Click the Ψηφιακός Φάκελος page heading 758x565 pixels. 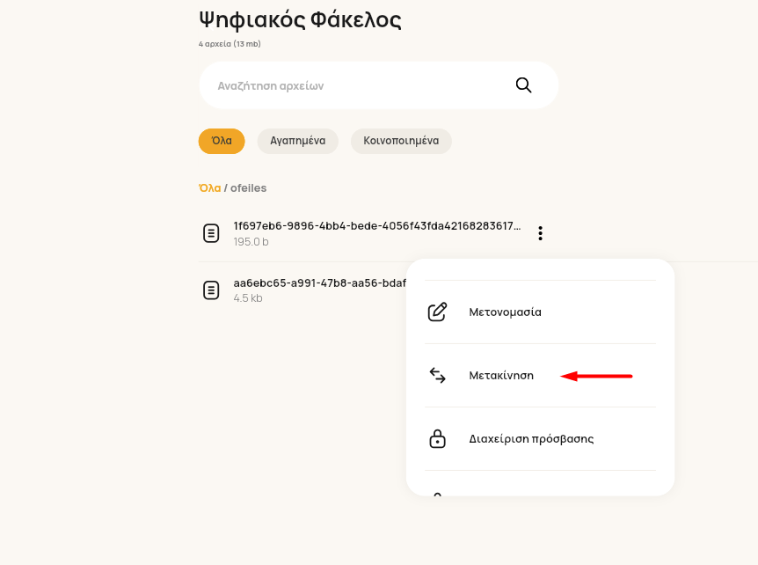(x=300, y=20)
